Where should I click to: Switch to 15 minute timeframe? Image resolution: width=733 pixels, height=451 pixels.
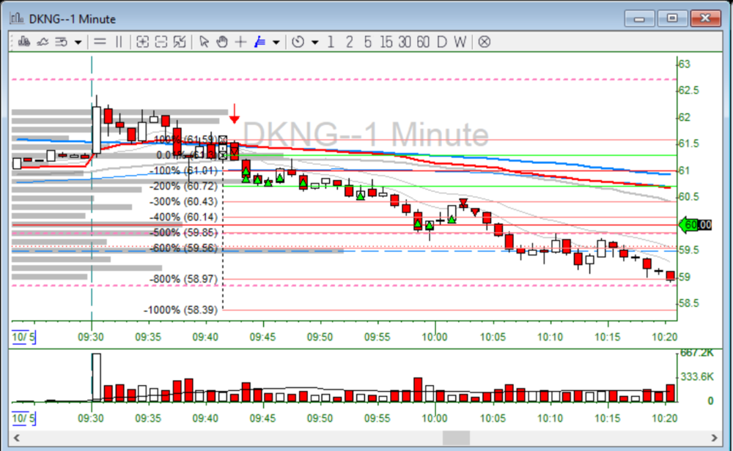pyautogui.click(x=386, y=42)
